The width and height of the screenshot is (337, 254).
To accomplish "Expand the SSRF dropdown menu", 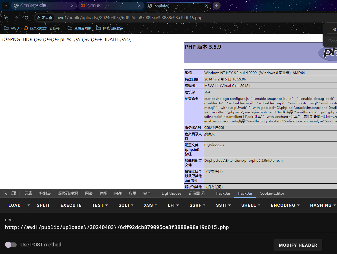I will tap(197, 205).
